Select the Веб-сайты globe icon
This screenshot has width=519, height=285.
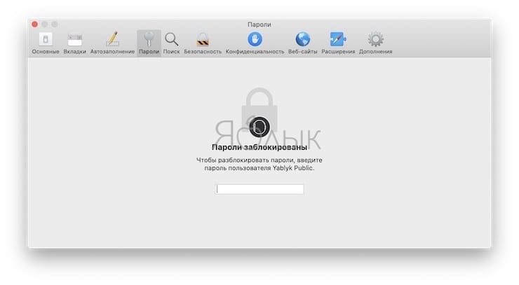click(x=302, y=39)
